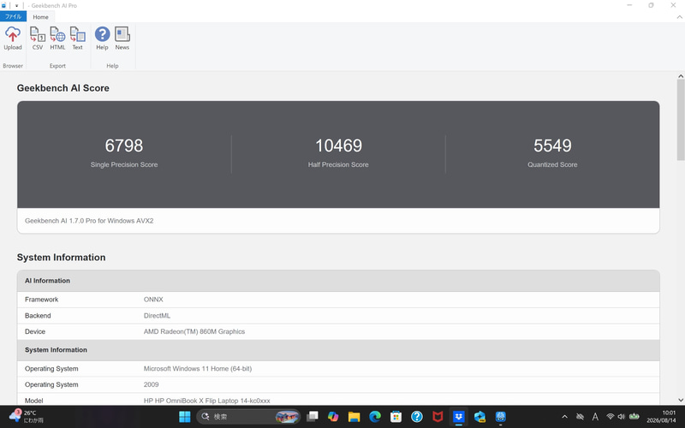The image size is (685, 428).
Task: Open the clock showing 10:01
Action: 661,416
